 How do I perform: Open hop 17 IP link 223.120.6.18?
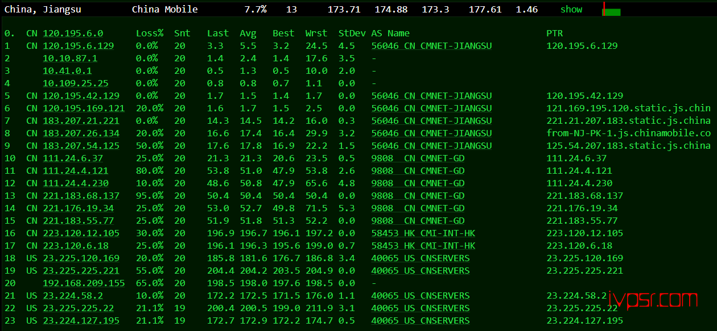click(x=76, y=246)
